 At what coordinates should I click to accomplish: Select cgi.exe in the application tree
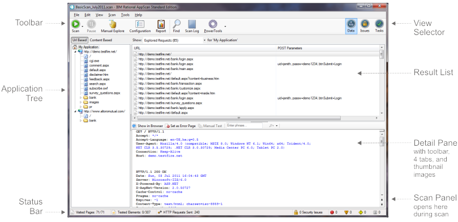pyautogui.click(x=92, y=61)
